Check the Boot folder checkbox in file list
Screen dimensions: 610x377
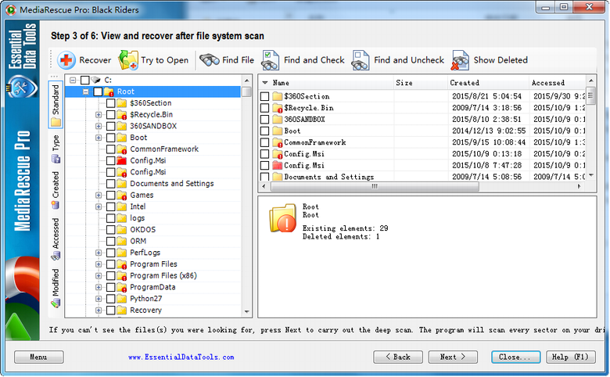(264, 131)
